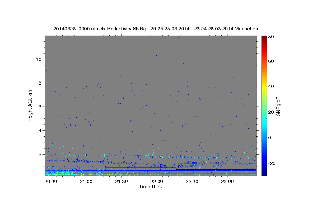Click the plot title text starting 20140328_0000.mmclx

pos(156,29)
